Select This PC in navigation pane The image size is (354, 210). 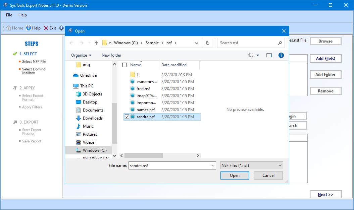tap(83, 86)
